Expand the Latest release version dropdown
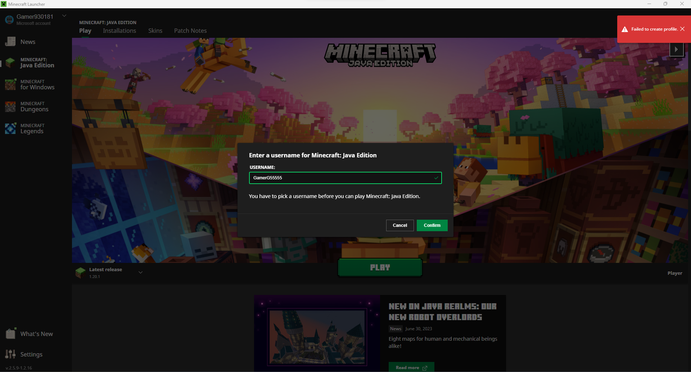The width and height of the screenshot is (691, 372). click(x=141, y=273)
